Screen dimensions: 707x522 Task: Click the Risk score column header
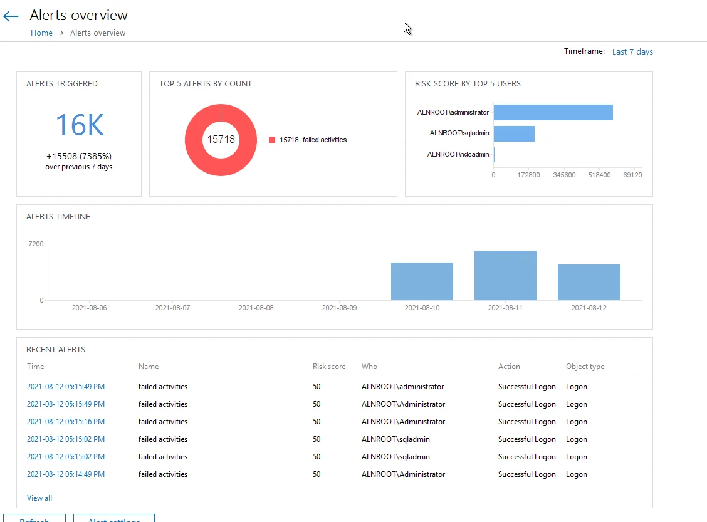click(329, 367)
